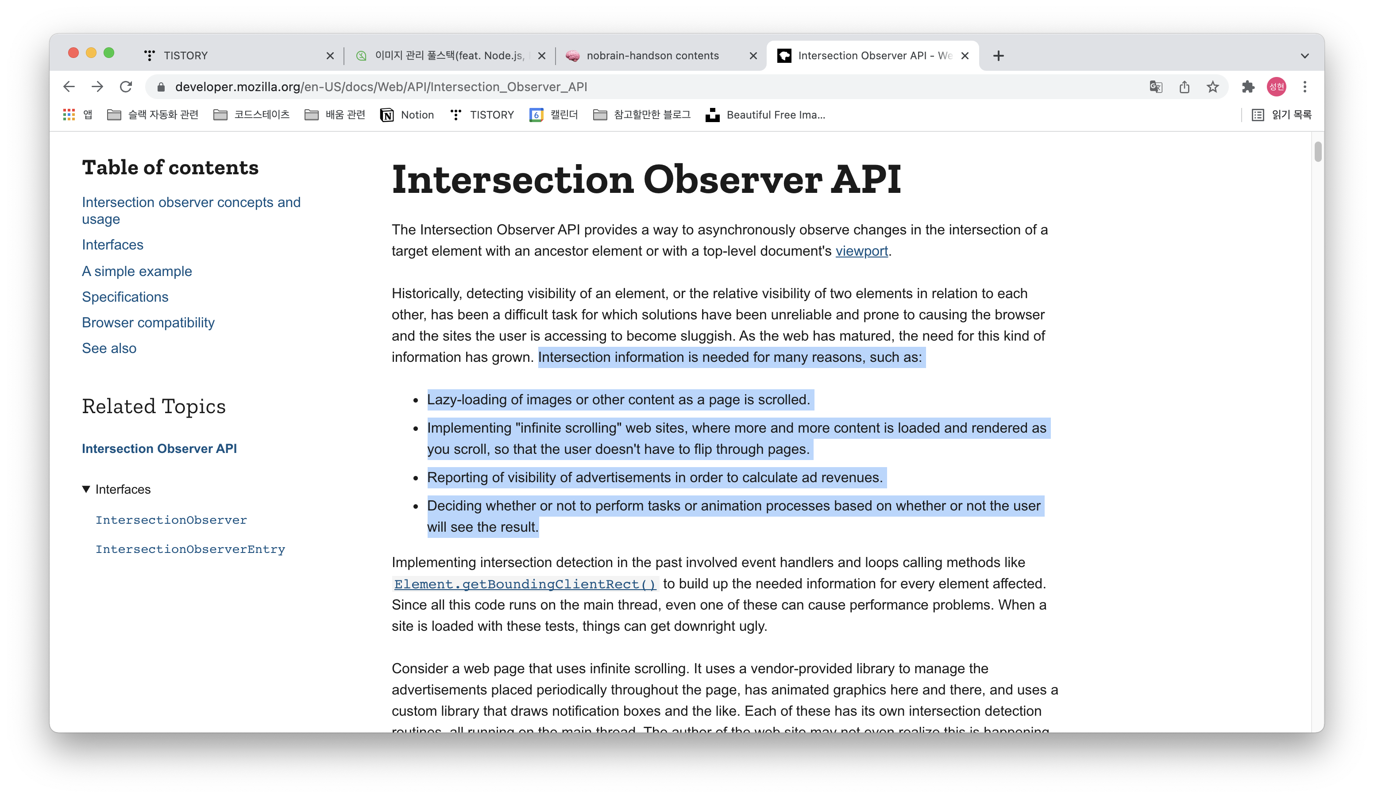Open the 배움 관련 bookmark folder
1374x798 pixels.
(335, 115)
